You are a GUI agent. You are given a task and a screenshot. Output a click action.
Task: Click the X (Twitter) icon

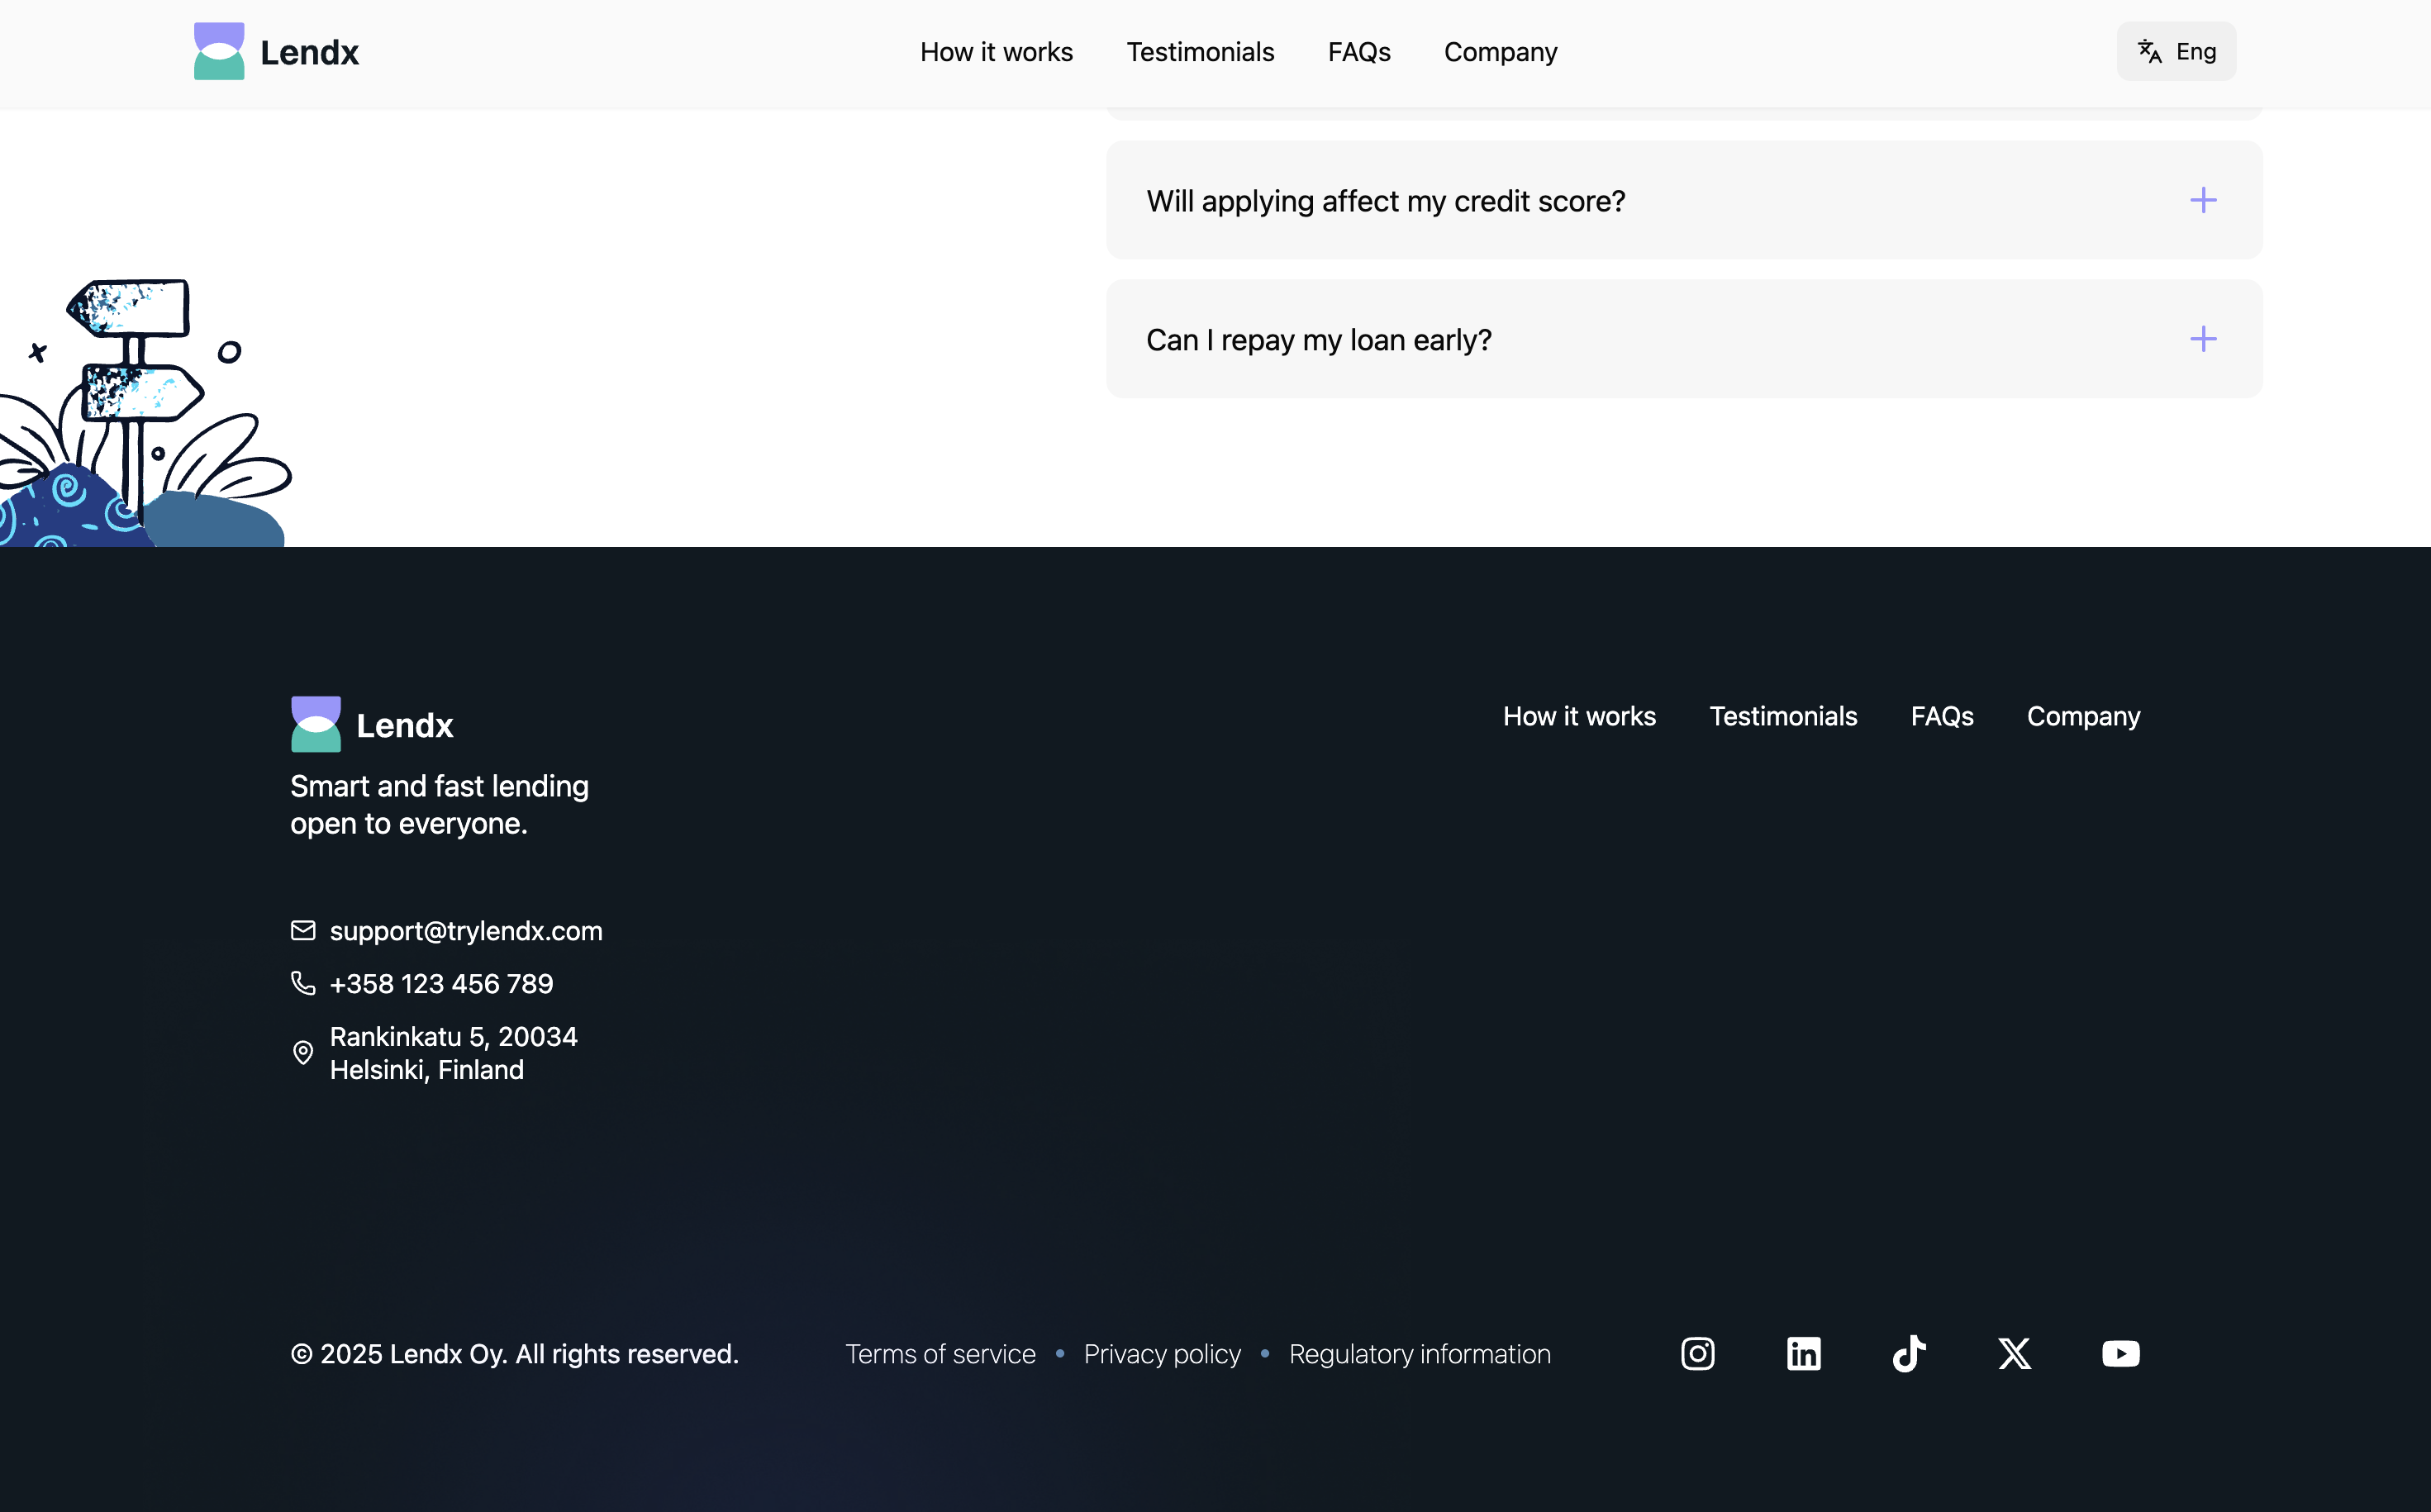2014,1353
